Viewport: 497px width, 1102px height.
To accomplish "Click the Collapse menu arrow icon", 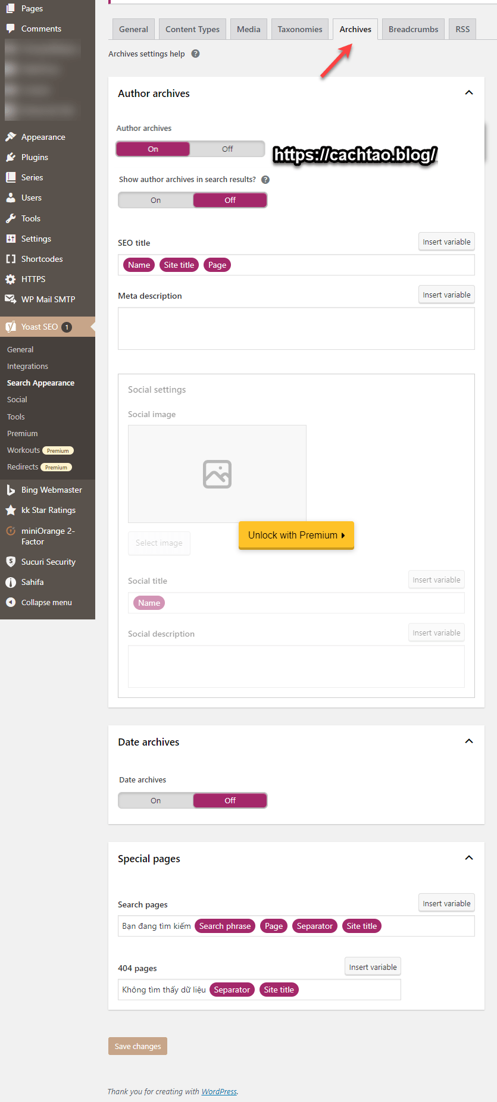I will 11,602.
